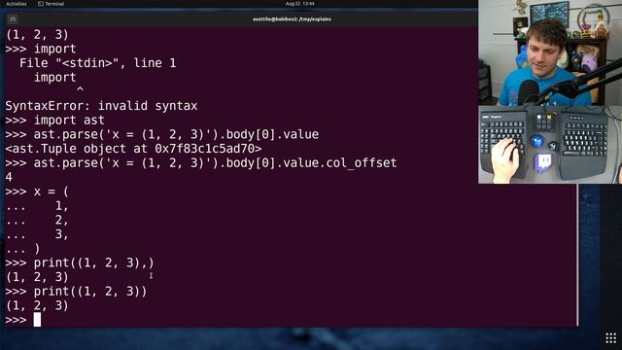Click the '>>> print((1, 2, 3),)' line
This screenshot has width=622, height=350.
click(x=80, y=263)
